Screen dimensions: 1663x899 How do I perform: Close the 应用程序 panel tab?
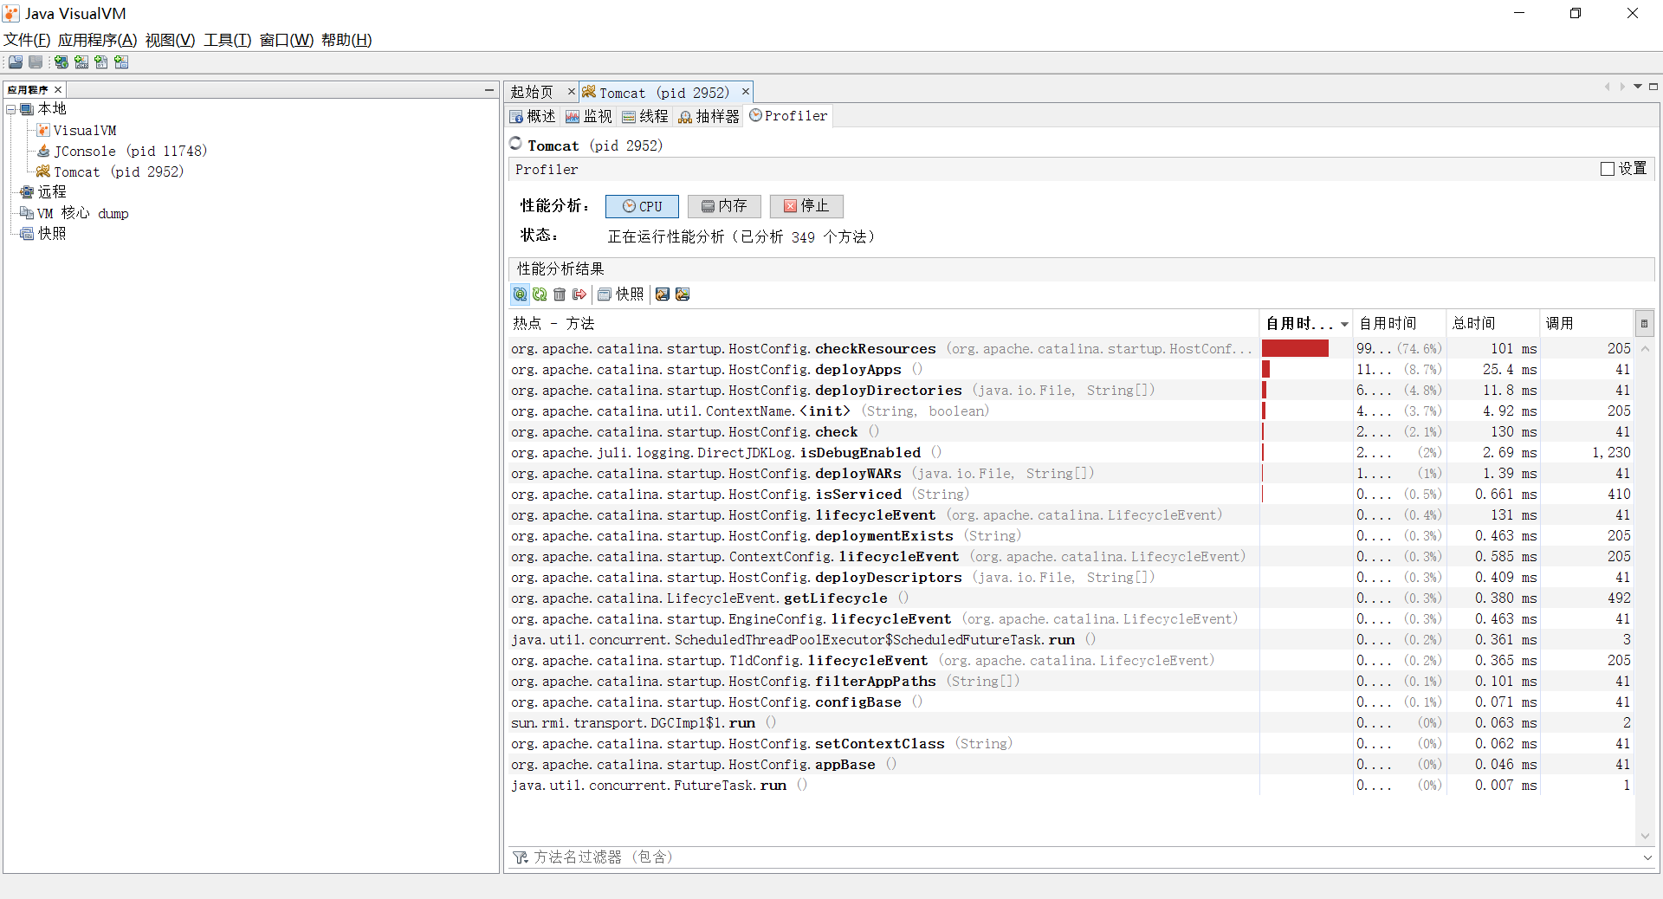[x=58, y=90]
